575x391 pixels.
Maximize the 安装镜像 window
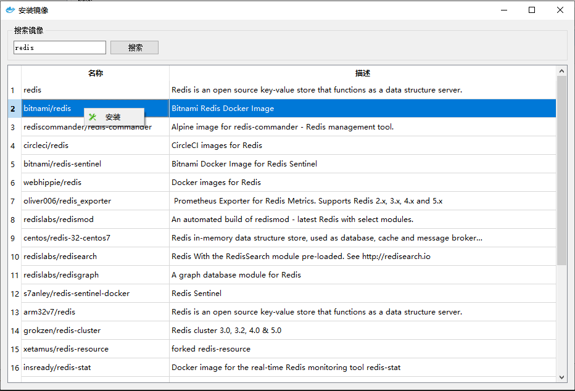click(532, 10)
